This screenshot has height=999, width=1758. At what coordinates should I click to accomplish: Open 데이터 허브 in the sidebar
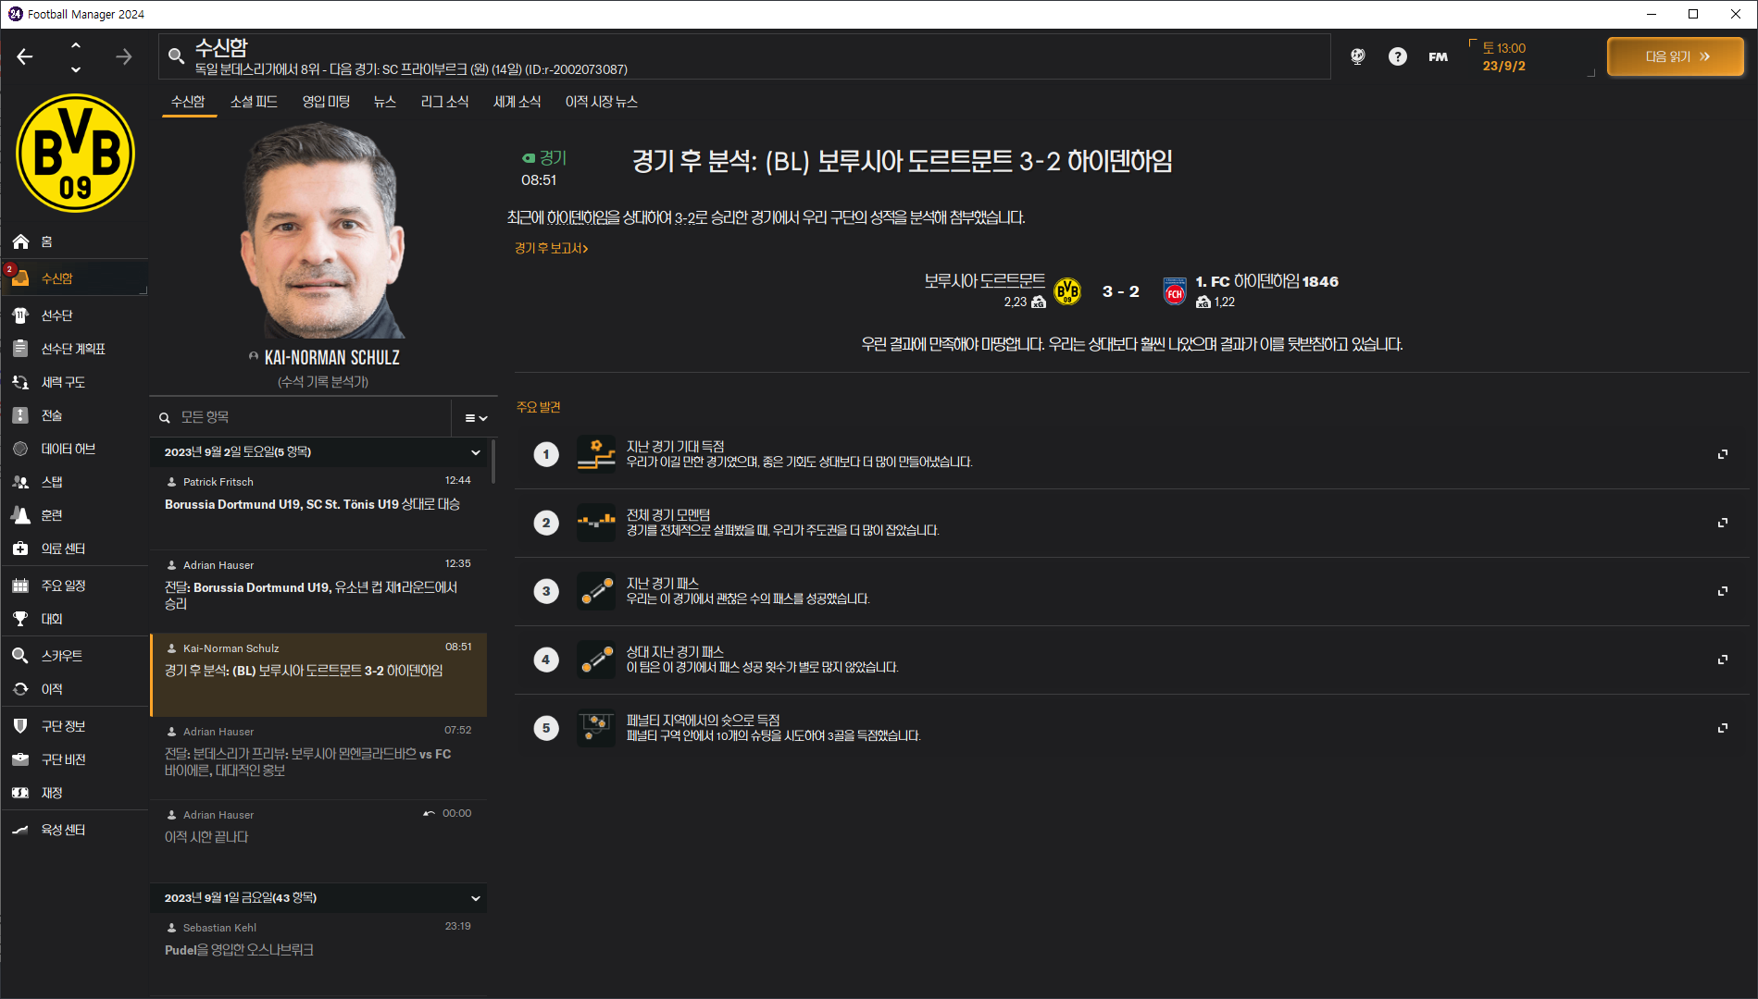pyautogui.click(x=74, y=449)
